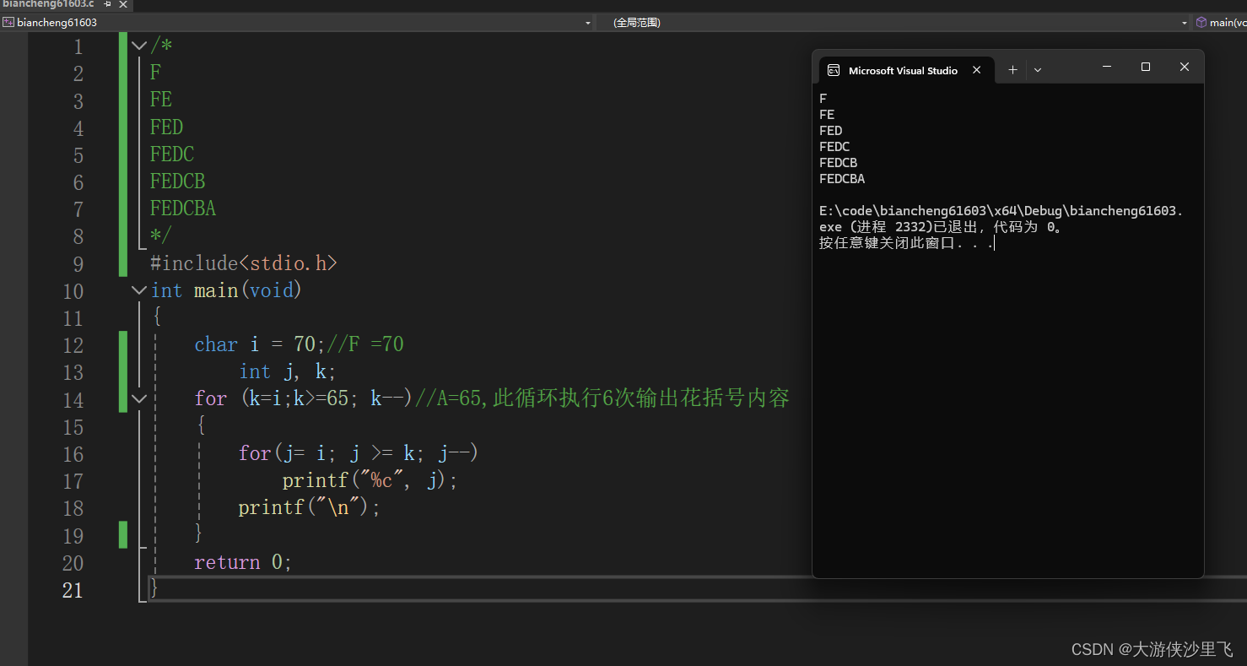Click line number 21 in the gutter
The image size is (1247, 666).
click(73, 590)
